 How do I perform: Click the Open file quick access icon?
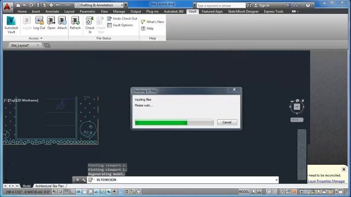(25, 5)
